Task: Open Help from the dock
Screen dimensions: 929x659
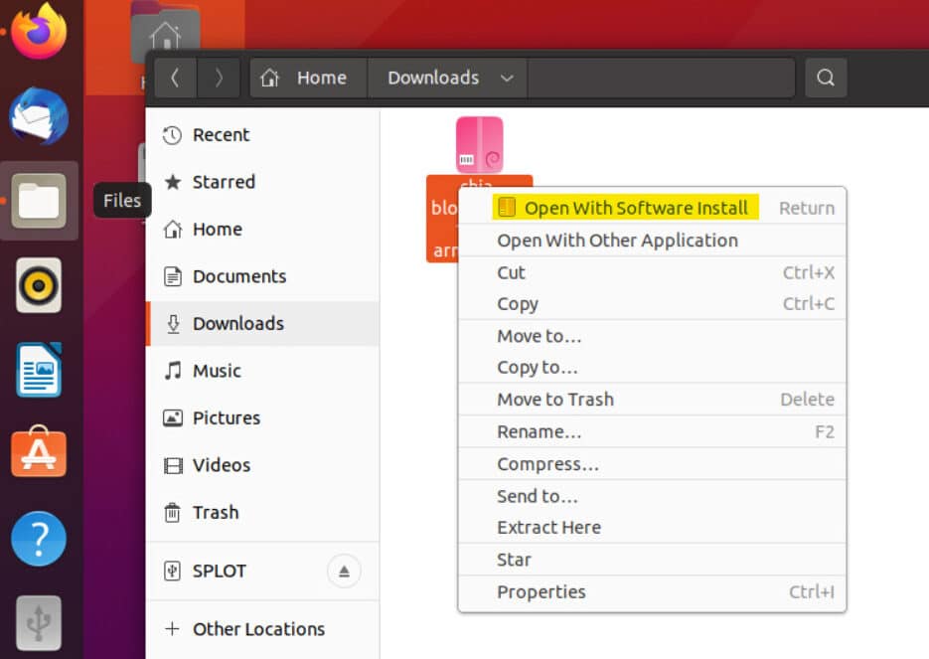Action: tap(39, 539)
